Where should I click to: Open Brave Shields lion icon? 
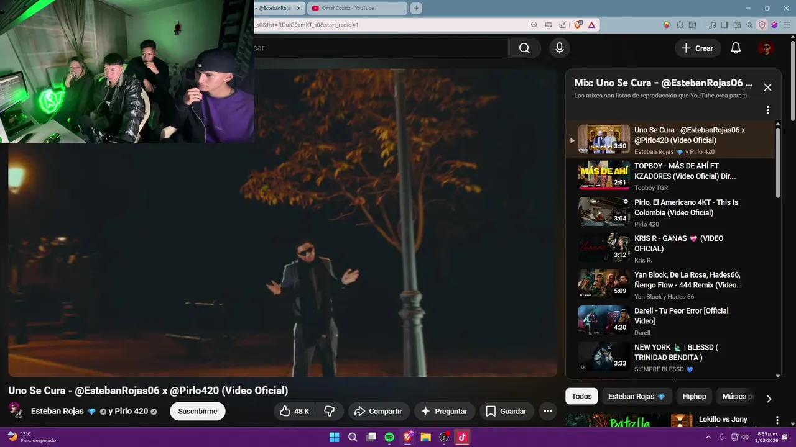coord(578,25)
